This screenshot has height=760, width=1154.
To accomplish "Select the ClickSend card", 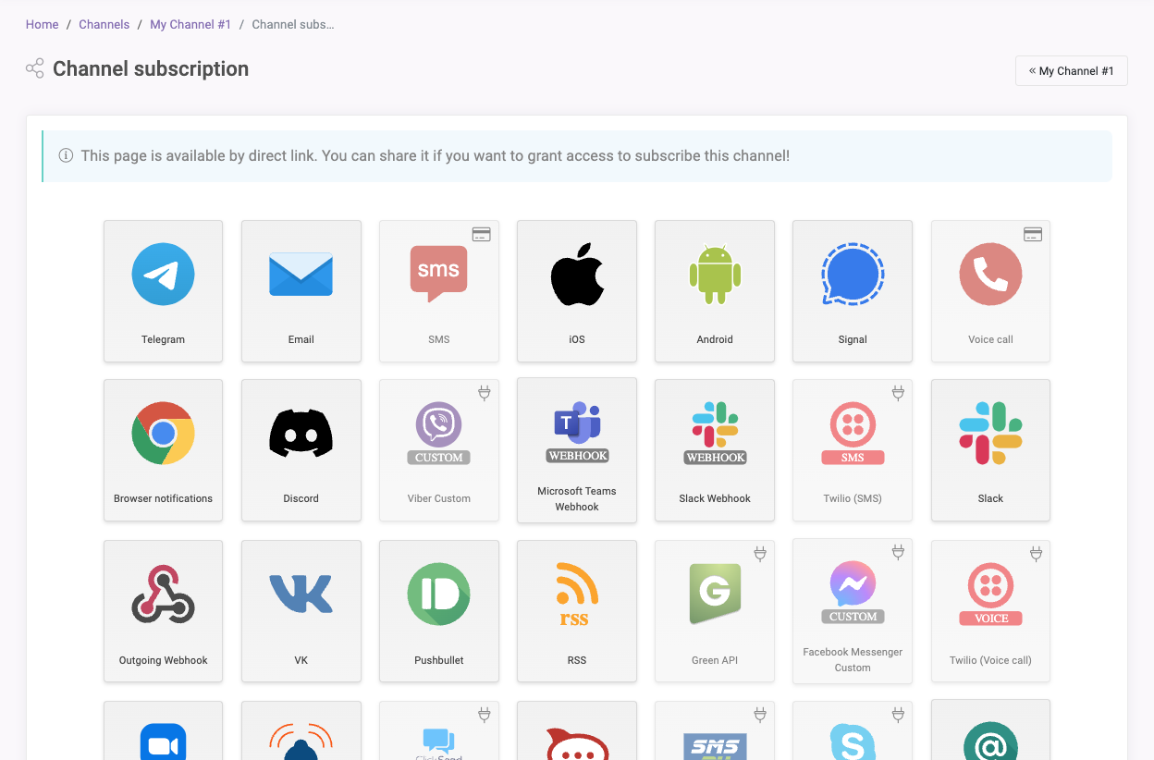I will (x=438, y=730).
